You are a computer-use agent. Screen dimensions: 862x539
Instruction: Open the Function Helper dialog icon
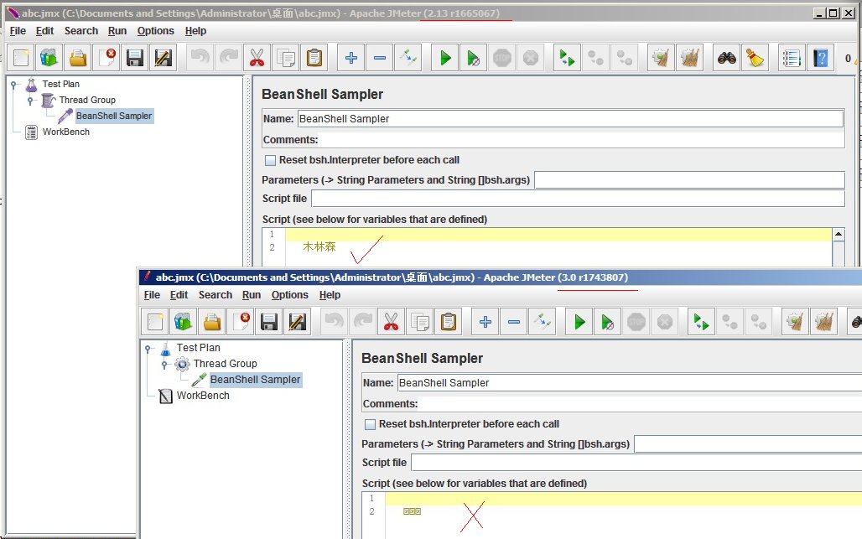pos(789,57)
